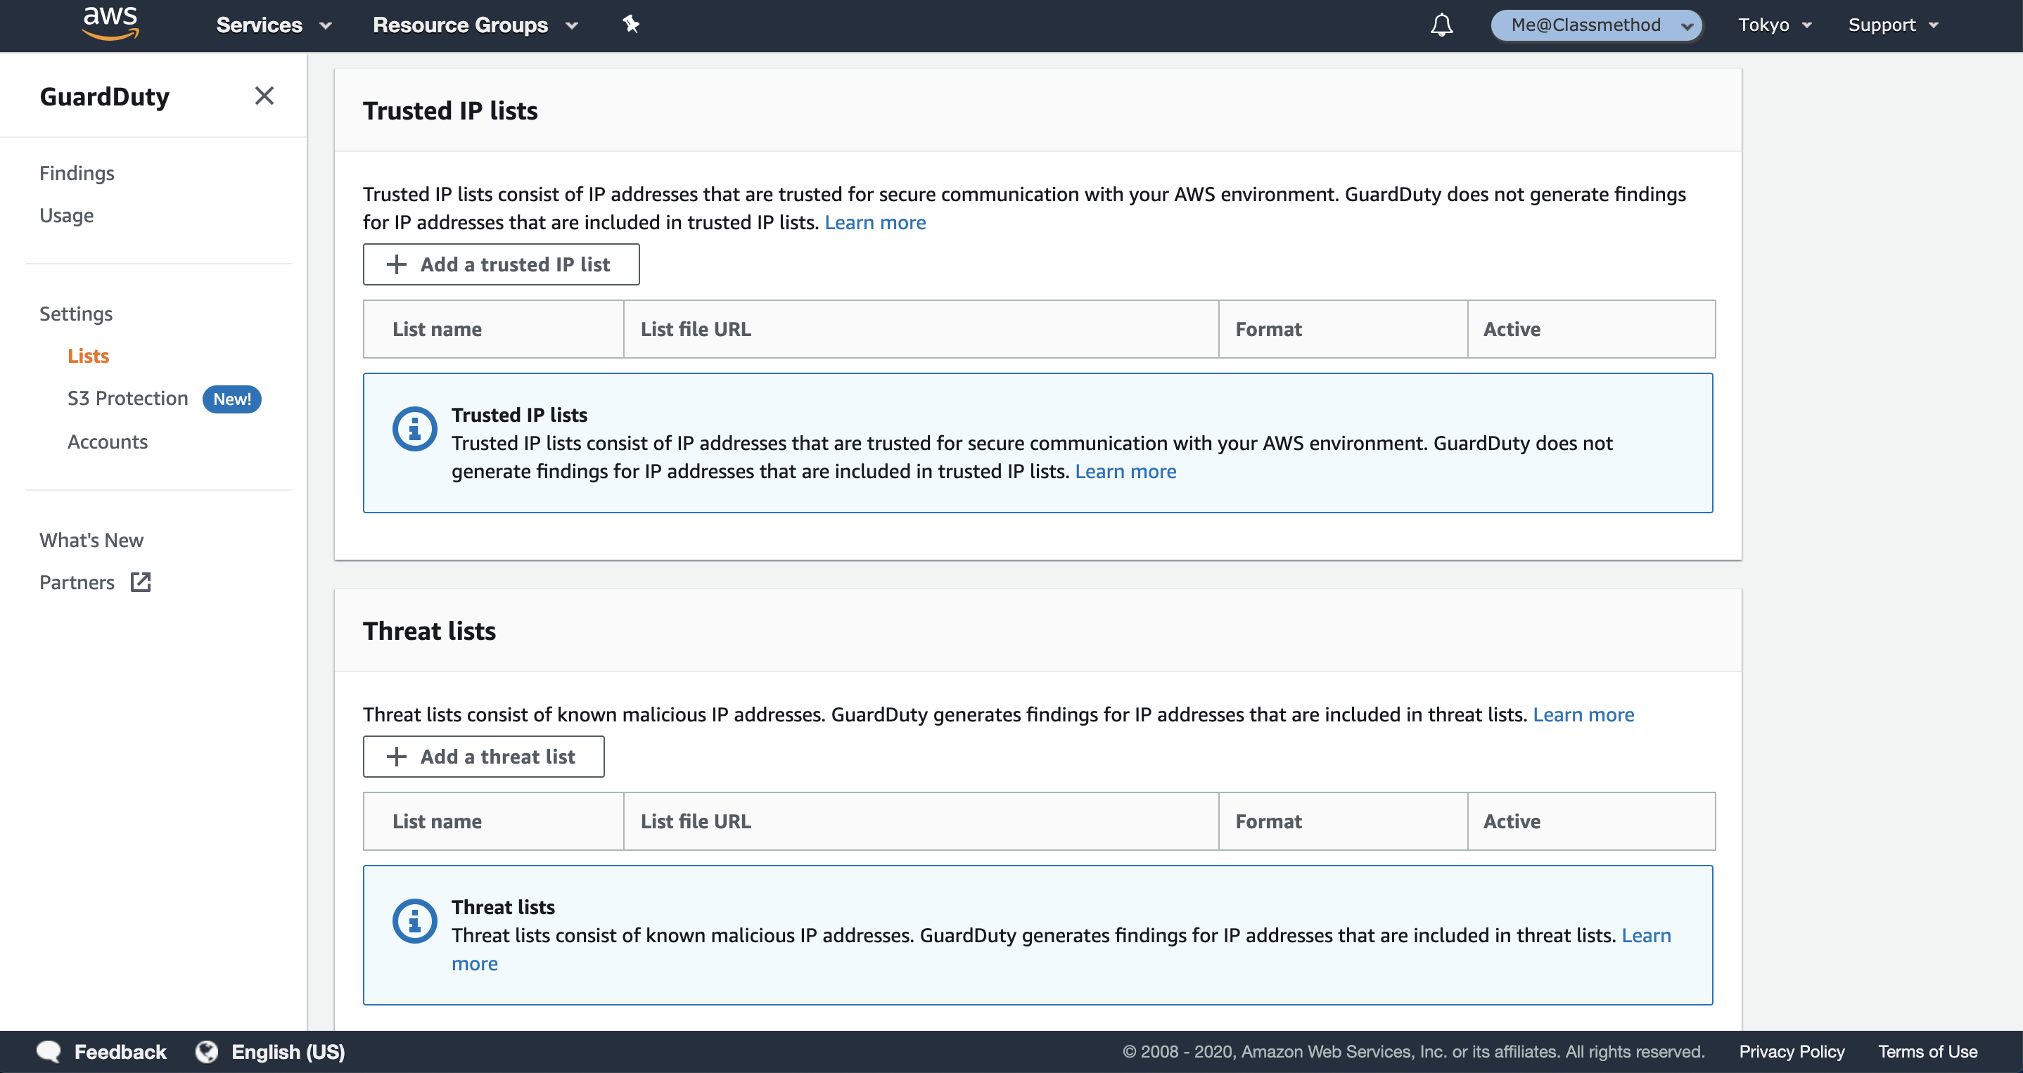
Task: Click the Threat lists section heading
Action: click(x=429, y=631)
